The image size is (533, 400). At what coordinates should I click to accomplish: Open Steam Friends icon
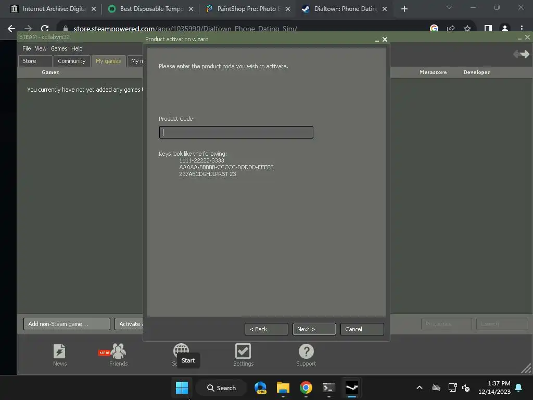point(118,355)
